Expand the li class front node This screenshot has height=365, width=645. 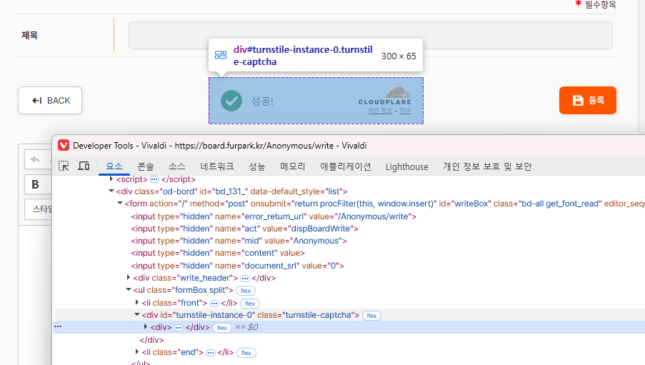pyautogui.click(x=137, y=303)
